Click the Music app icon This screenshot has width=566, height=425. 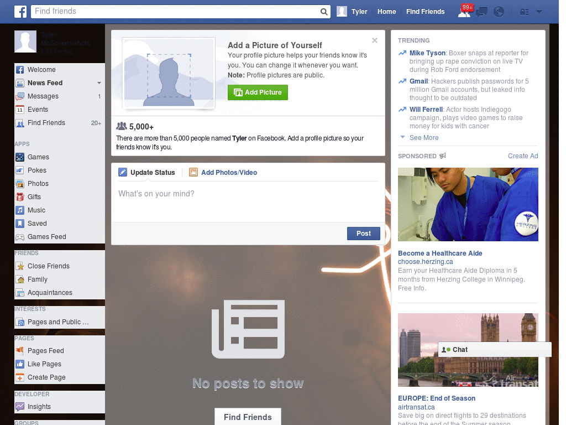[20, 210]
